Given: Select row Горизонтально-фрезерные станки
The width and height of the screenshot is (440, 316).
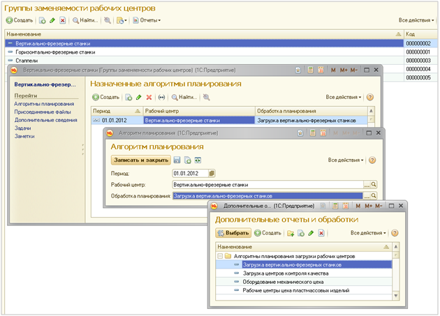Looking at the screenshot, I should tap(204, 52).
